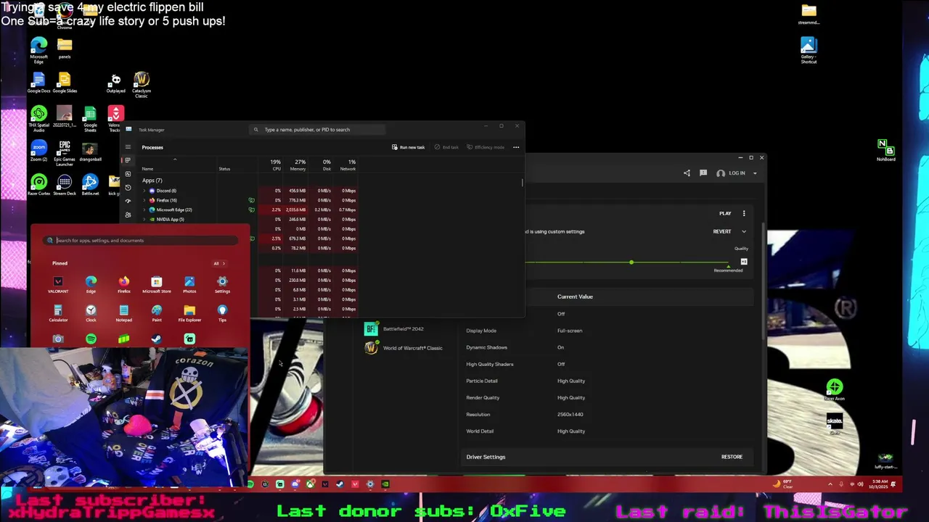
Task: Open the Task Manager hamburger navigation menu
Action: pyautogui.click(x=128, y=147)
